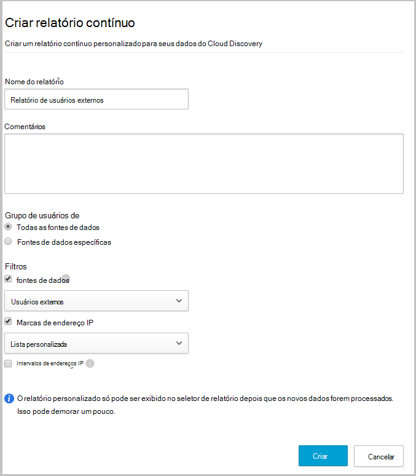Click the Criar relatório contínuo title
The width and height of the screenshot is (416, 476).
tap(70, 23)
